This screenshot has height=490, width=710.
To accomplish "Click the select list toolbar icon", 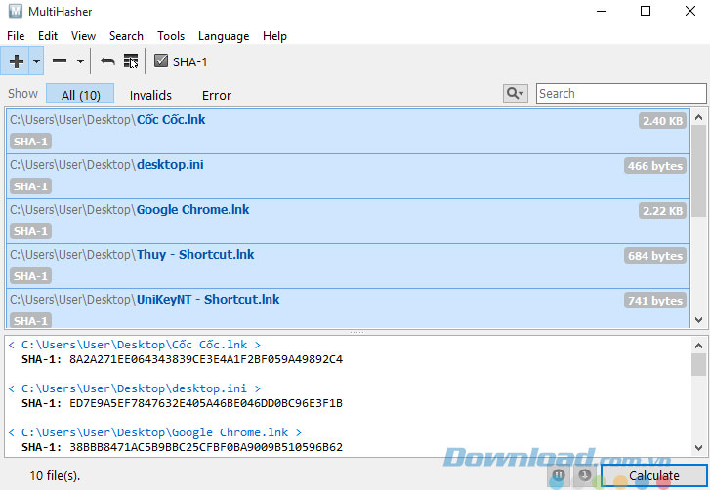I will [x=131, y=61].
